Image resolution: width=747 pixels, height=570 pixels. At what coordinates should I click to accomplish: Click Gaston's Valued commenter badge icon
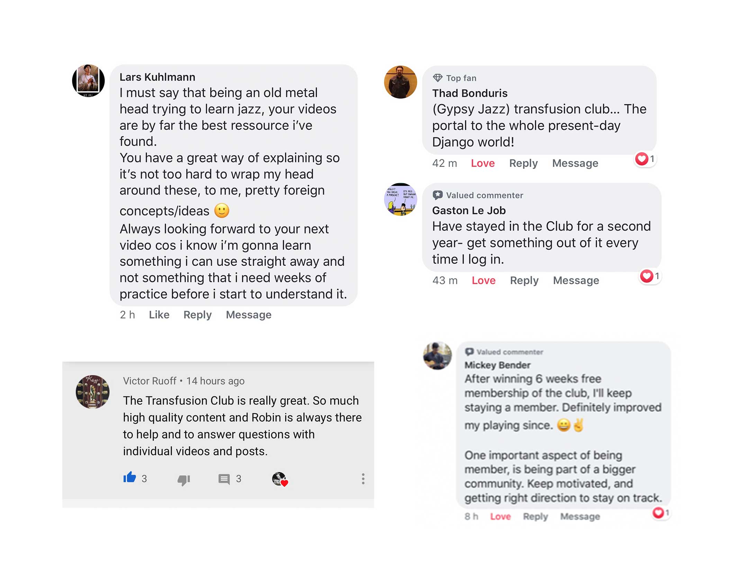[438, 195]
